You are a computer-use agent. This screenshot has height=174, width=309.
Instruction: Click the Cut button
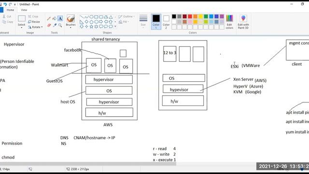click(7, 16)
